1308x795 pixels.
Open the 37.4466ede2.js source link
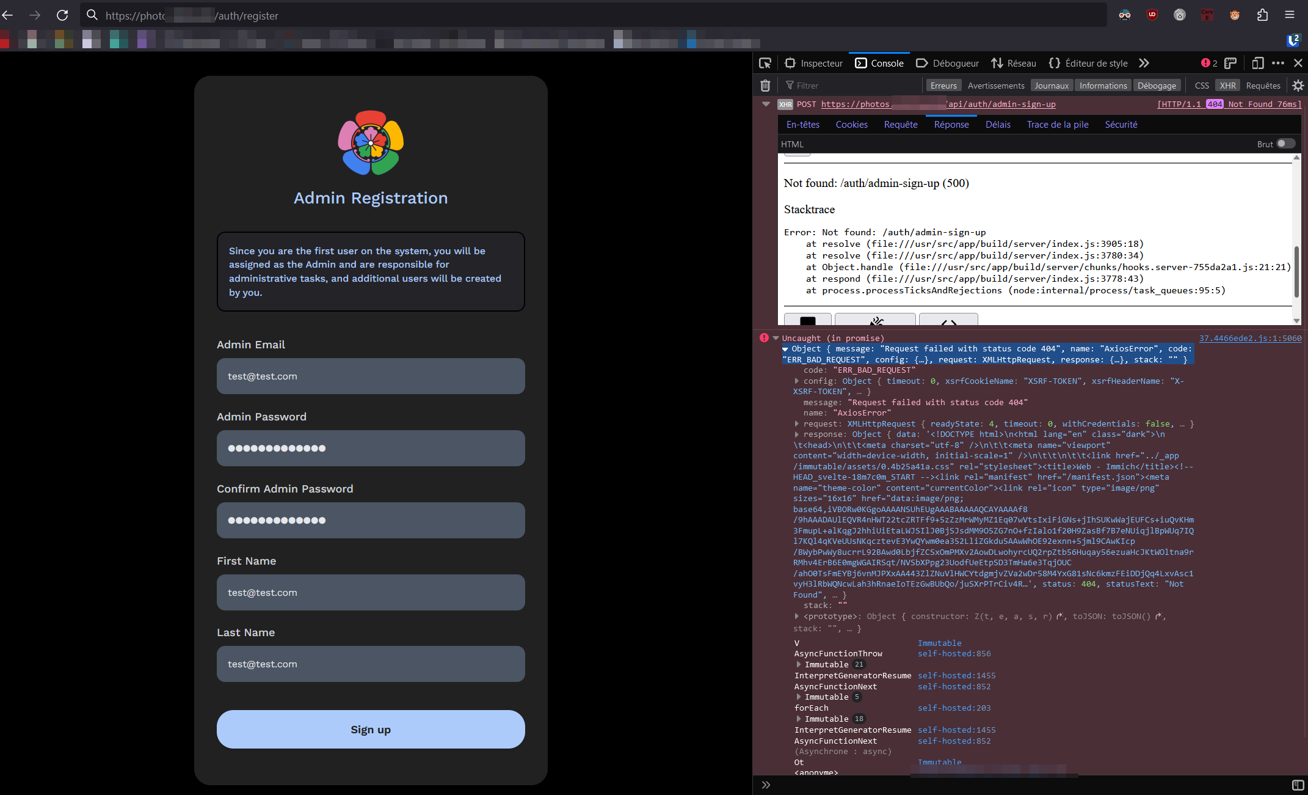pyautogui.click(x=1250, y=338)
